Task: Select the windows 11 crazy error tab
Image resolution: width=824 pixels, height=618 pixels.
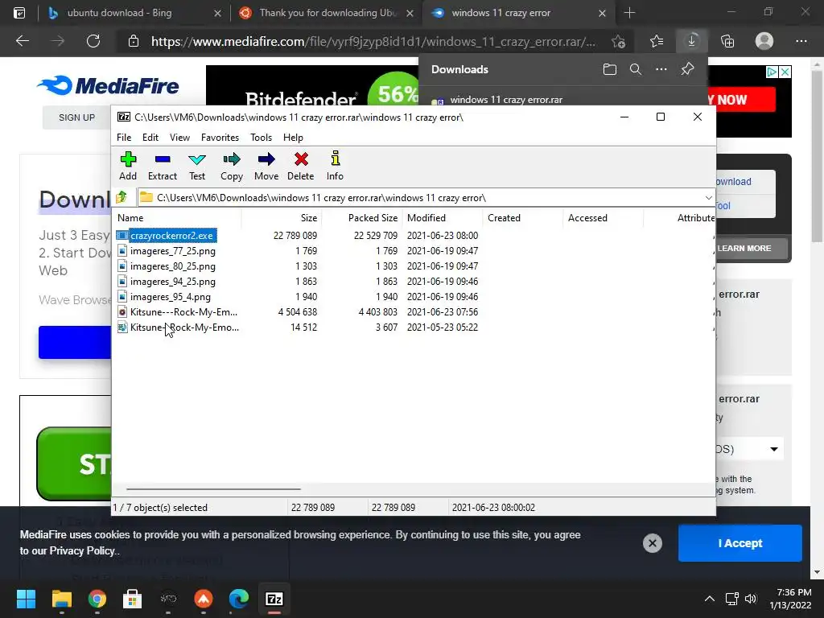Action: pos(501,13)
